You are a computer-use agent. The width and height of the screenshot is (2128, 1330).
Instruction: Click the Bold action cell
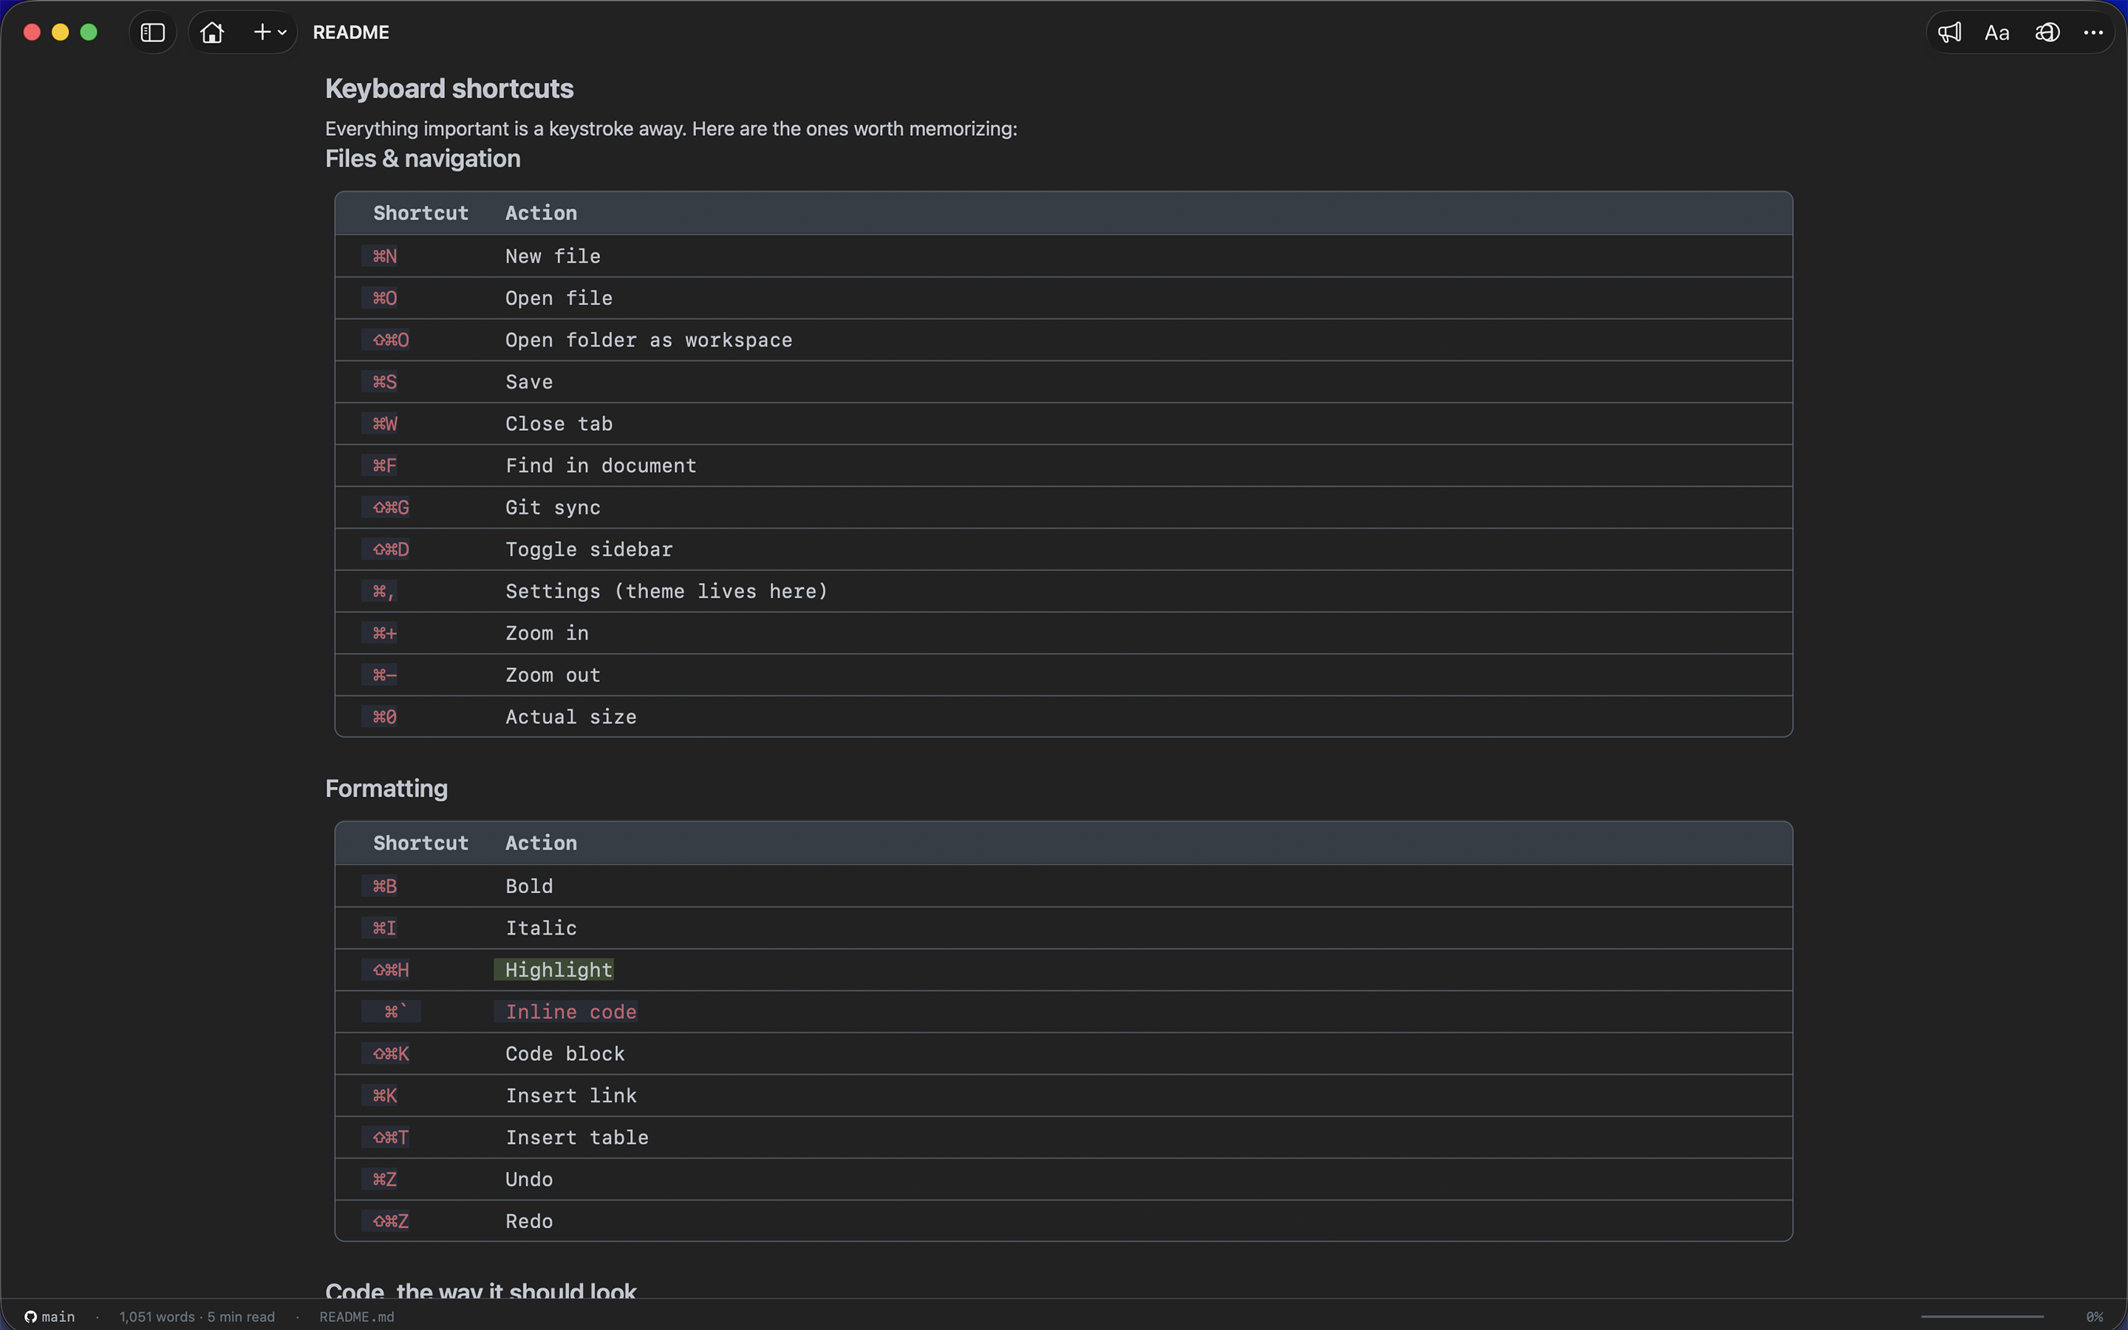click(529, 886)
